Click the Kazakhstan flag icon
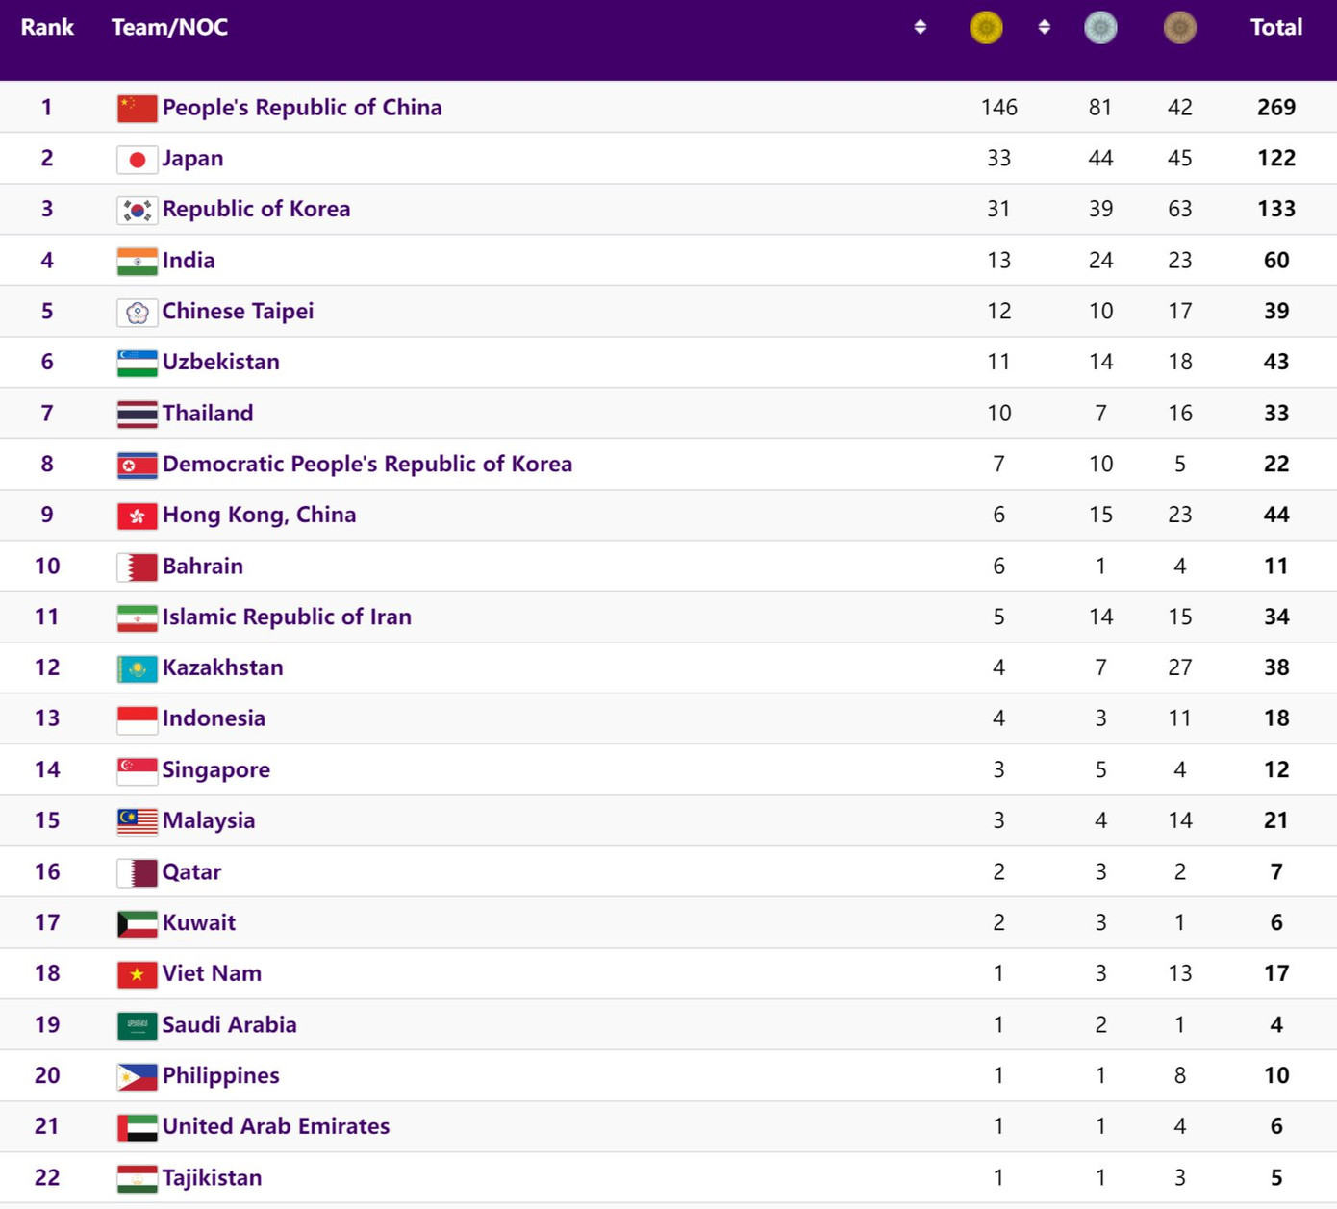Screen dimensions: 1337x1209 tap(137, 668)
